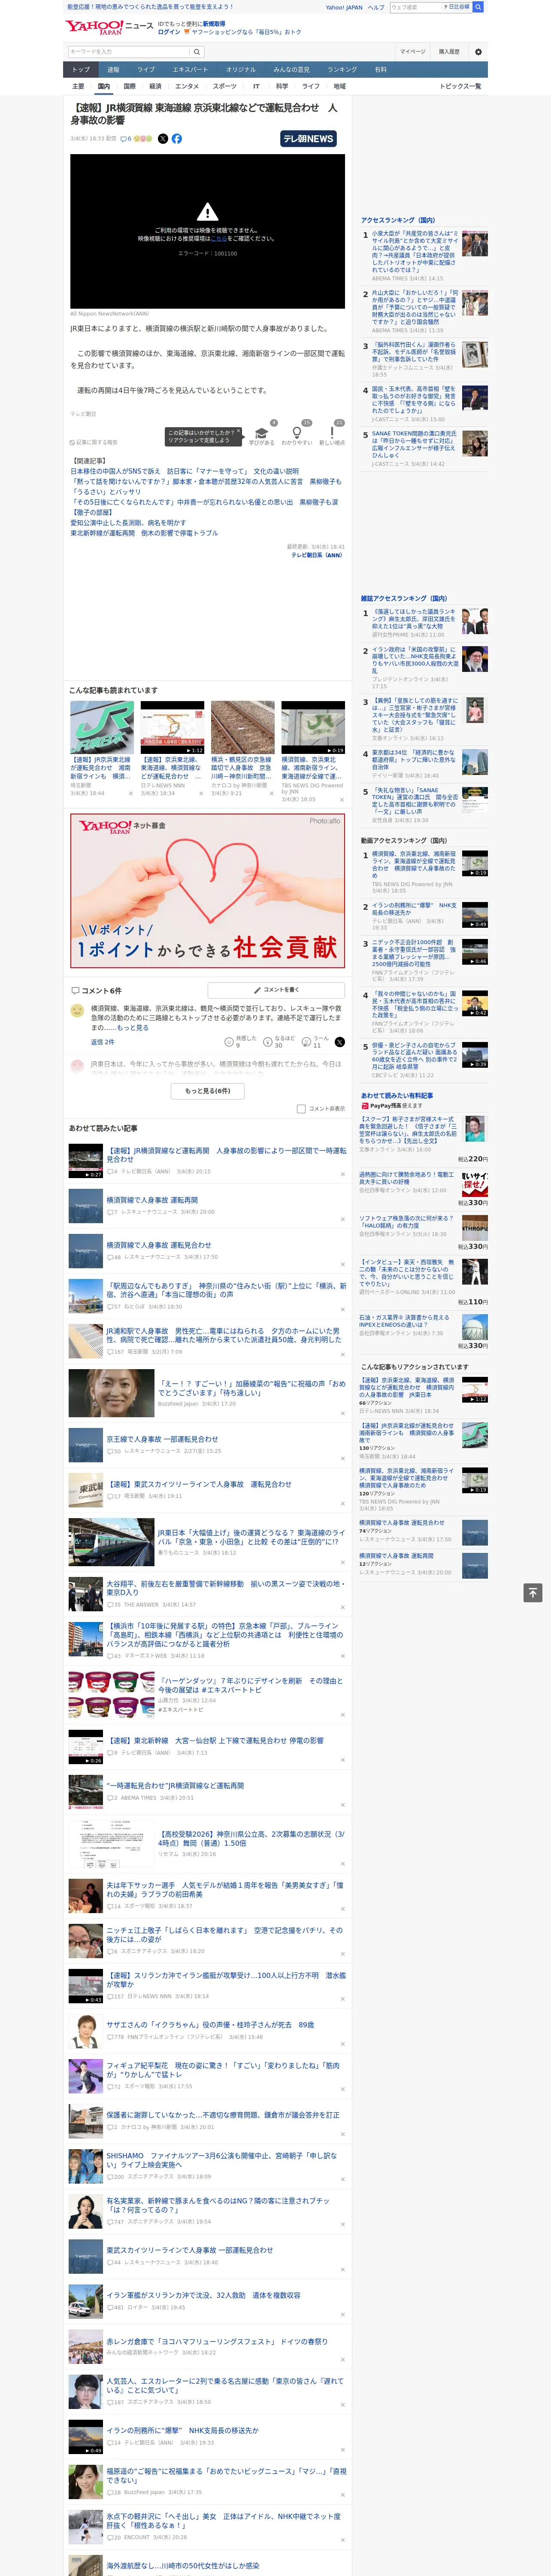551x2576 pixels.
Task: Select the ライブ navigation tab
Action: coord(146,70)
